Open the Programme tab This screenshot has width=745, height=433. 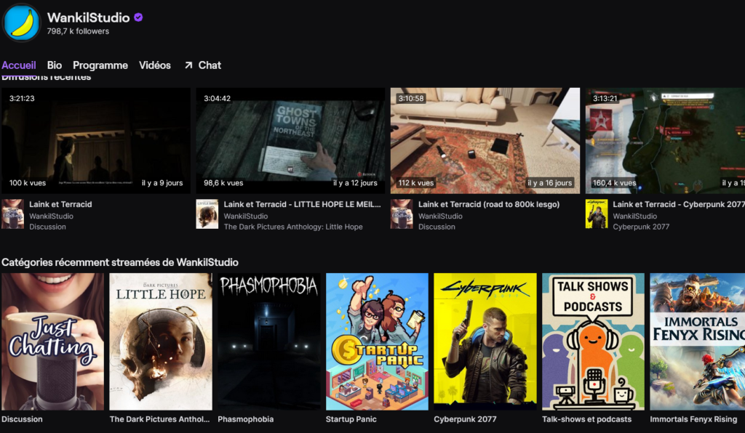coord(100,65)
